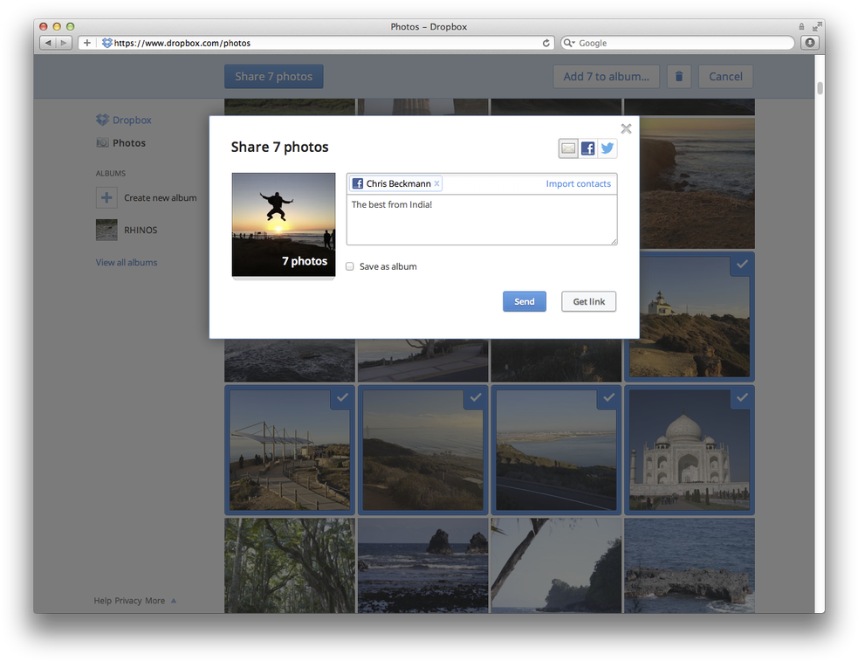Click the Google search magnifier icon
This screenshot has width=858, height=661.
(568, 43)
